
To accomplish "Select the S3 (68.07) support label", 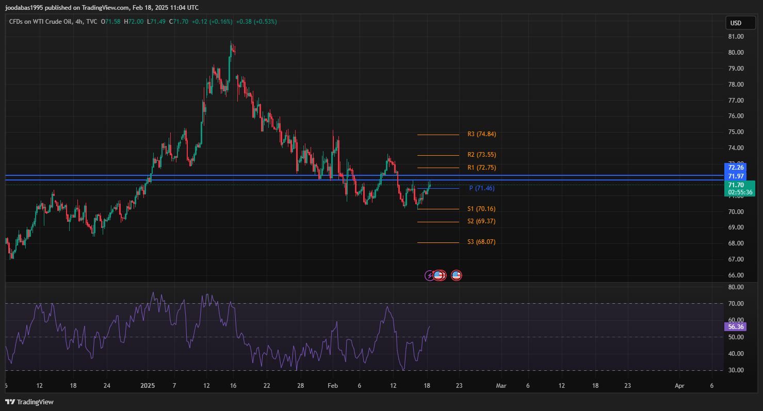I will click(x=481, y=242).
